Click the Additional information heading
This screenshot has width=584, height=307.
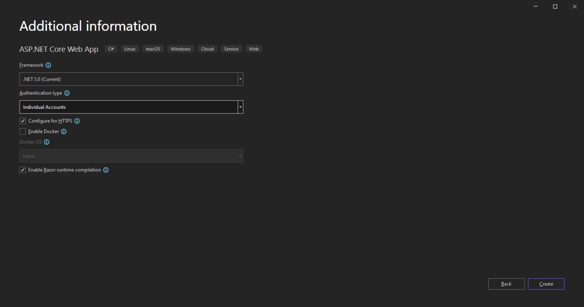tap(88, 26)
